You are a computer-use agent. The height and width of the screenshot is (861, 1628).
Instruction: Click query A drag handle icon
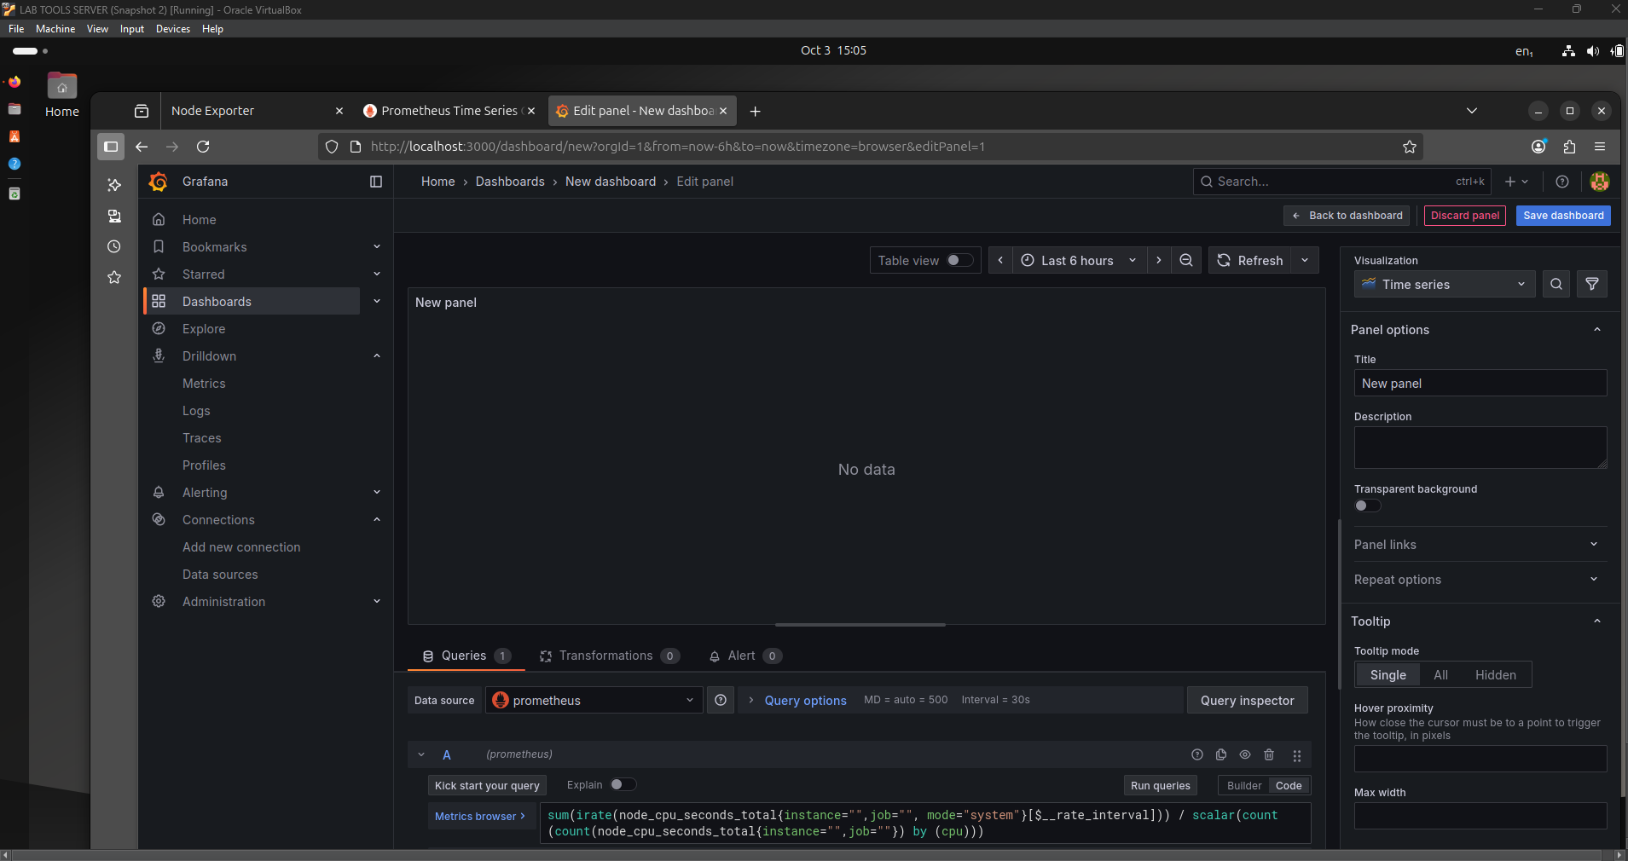click(x=1297, y=755)
